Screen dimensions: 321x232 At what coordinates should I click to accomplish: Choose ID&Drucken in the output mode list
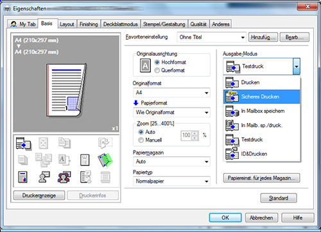tap(262, 154)
